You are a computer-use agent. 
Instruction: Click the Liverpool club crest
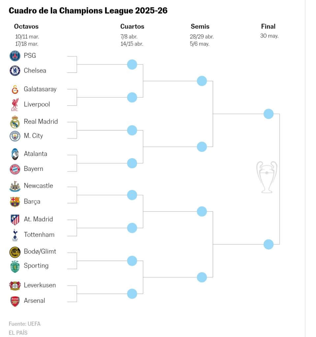coord(15,105)
